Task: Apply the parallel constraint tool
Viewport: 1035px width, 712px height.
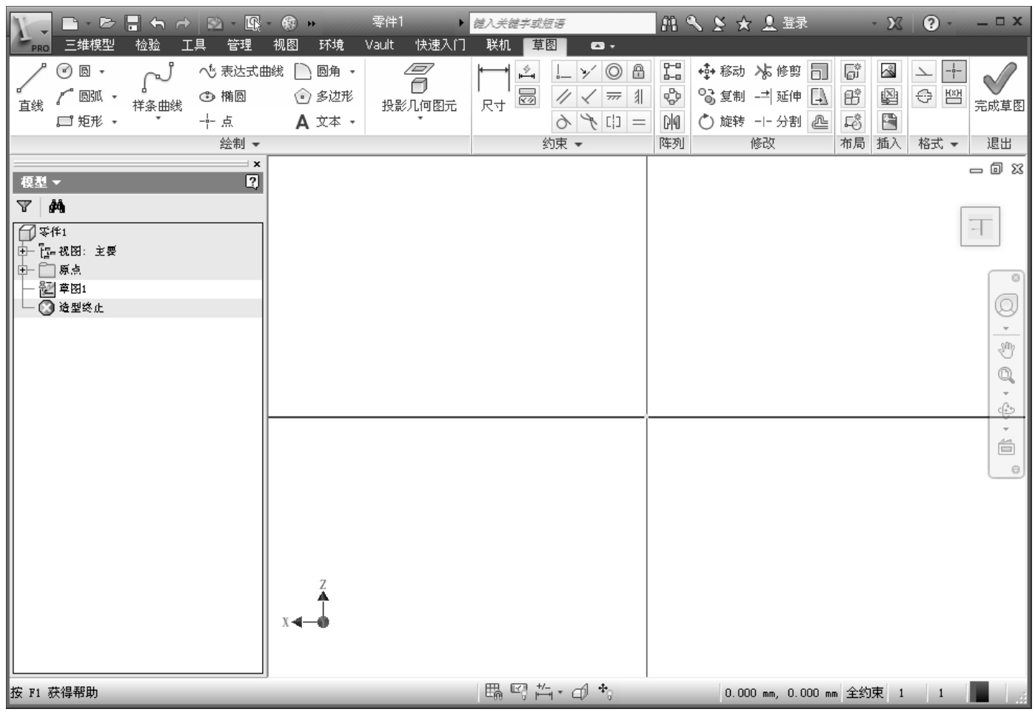Action: click(x=564, y=96)
